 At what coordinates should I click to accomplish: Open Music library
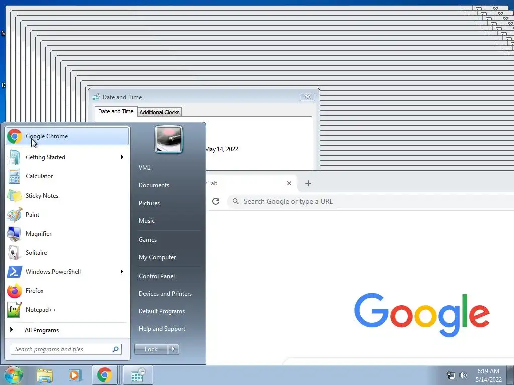147,221
